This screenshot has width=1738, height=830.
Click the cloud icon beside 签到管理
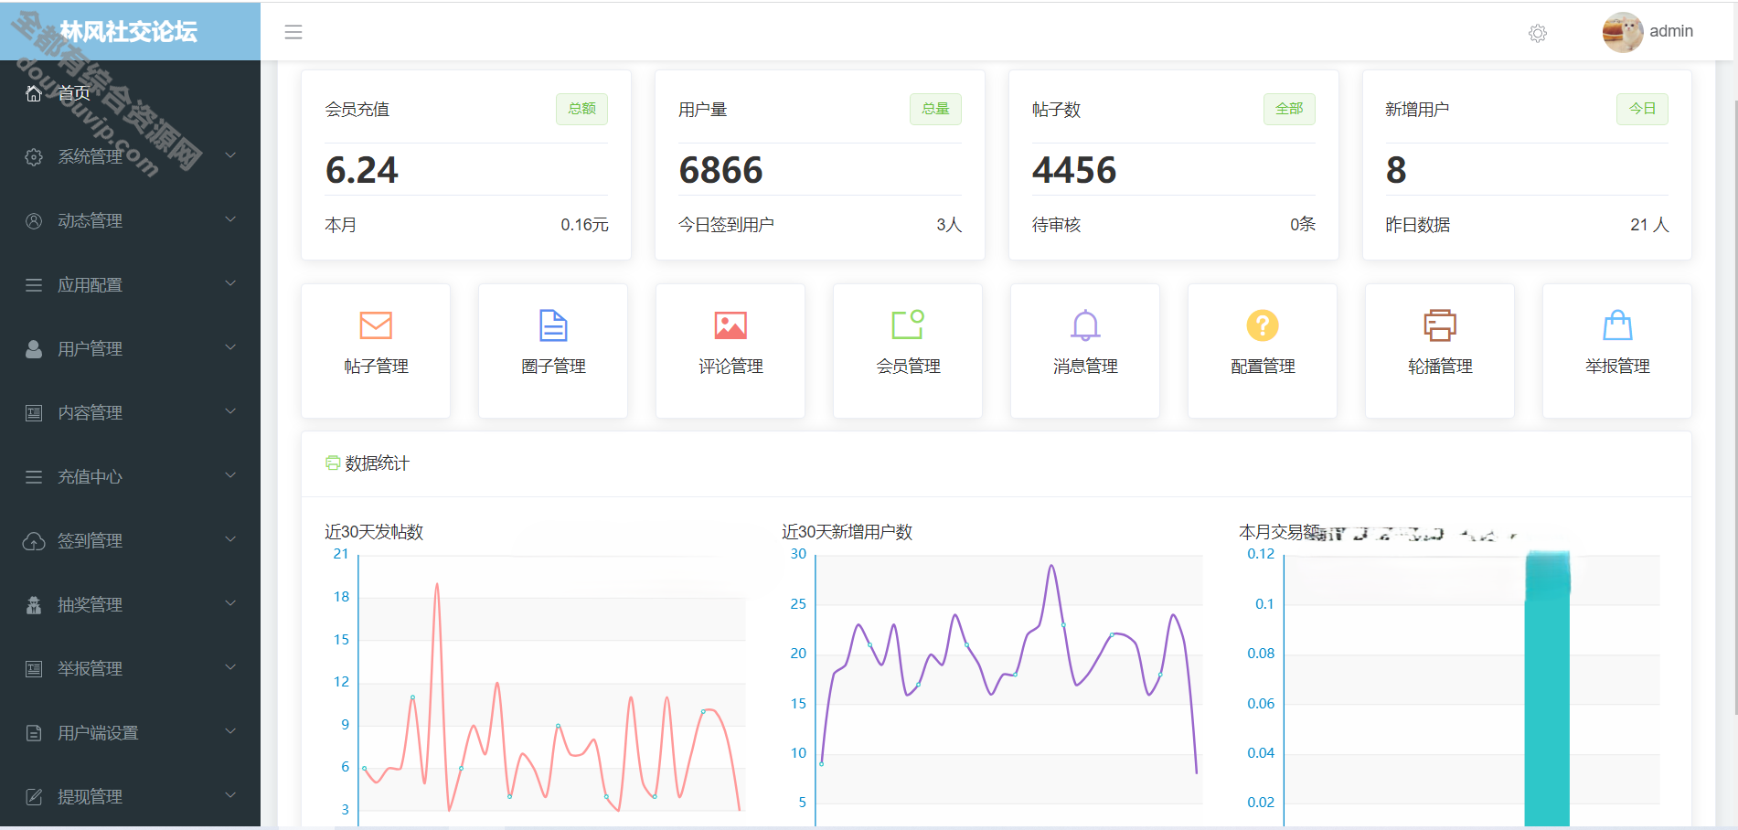[x=34, y=540]
